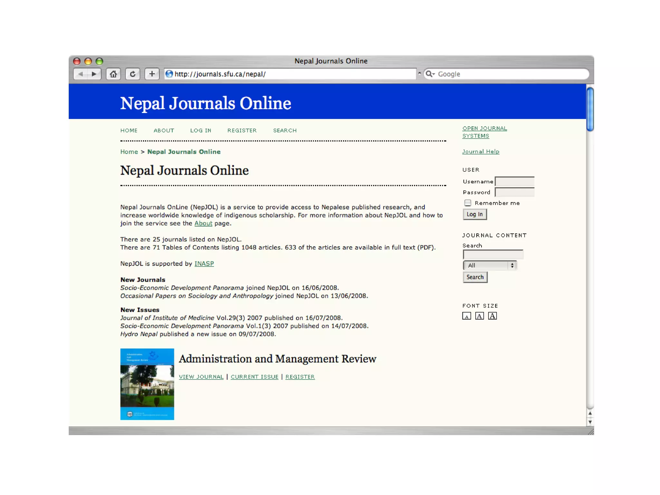Click the page vertical scrollbar thumb
This screenshot has width=660, height=495.
click(x=590, y=110)
